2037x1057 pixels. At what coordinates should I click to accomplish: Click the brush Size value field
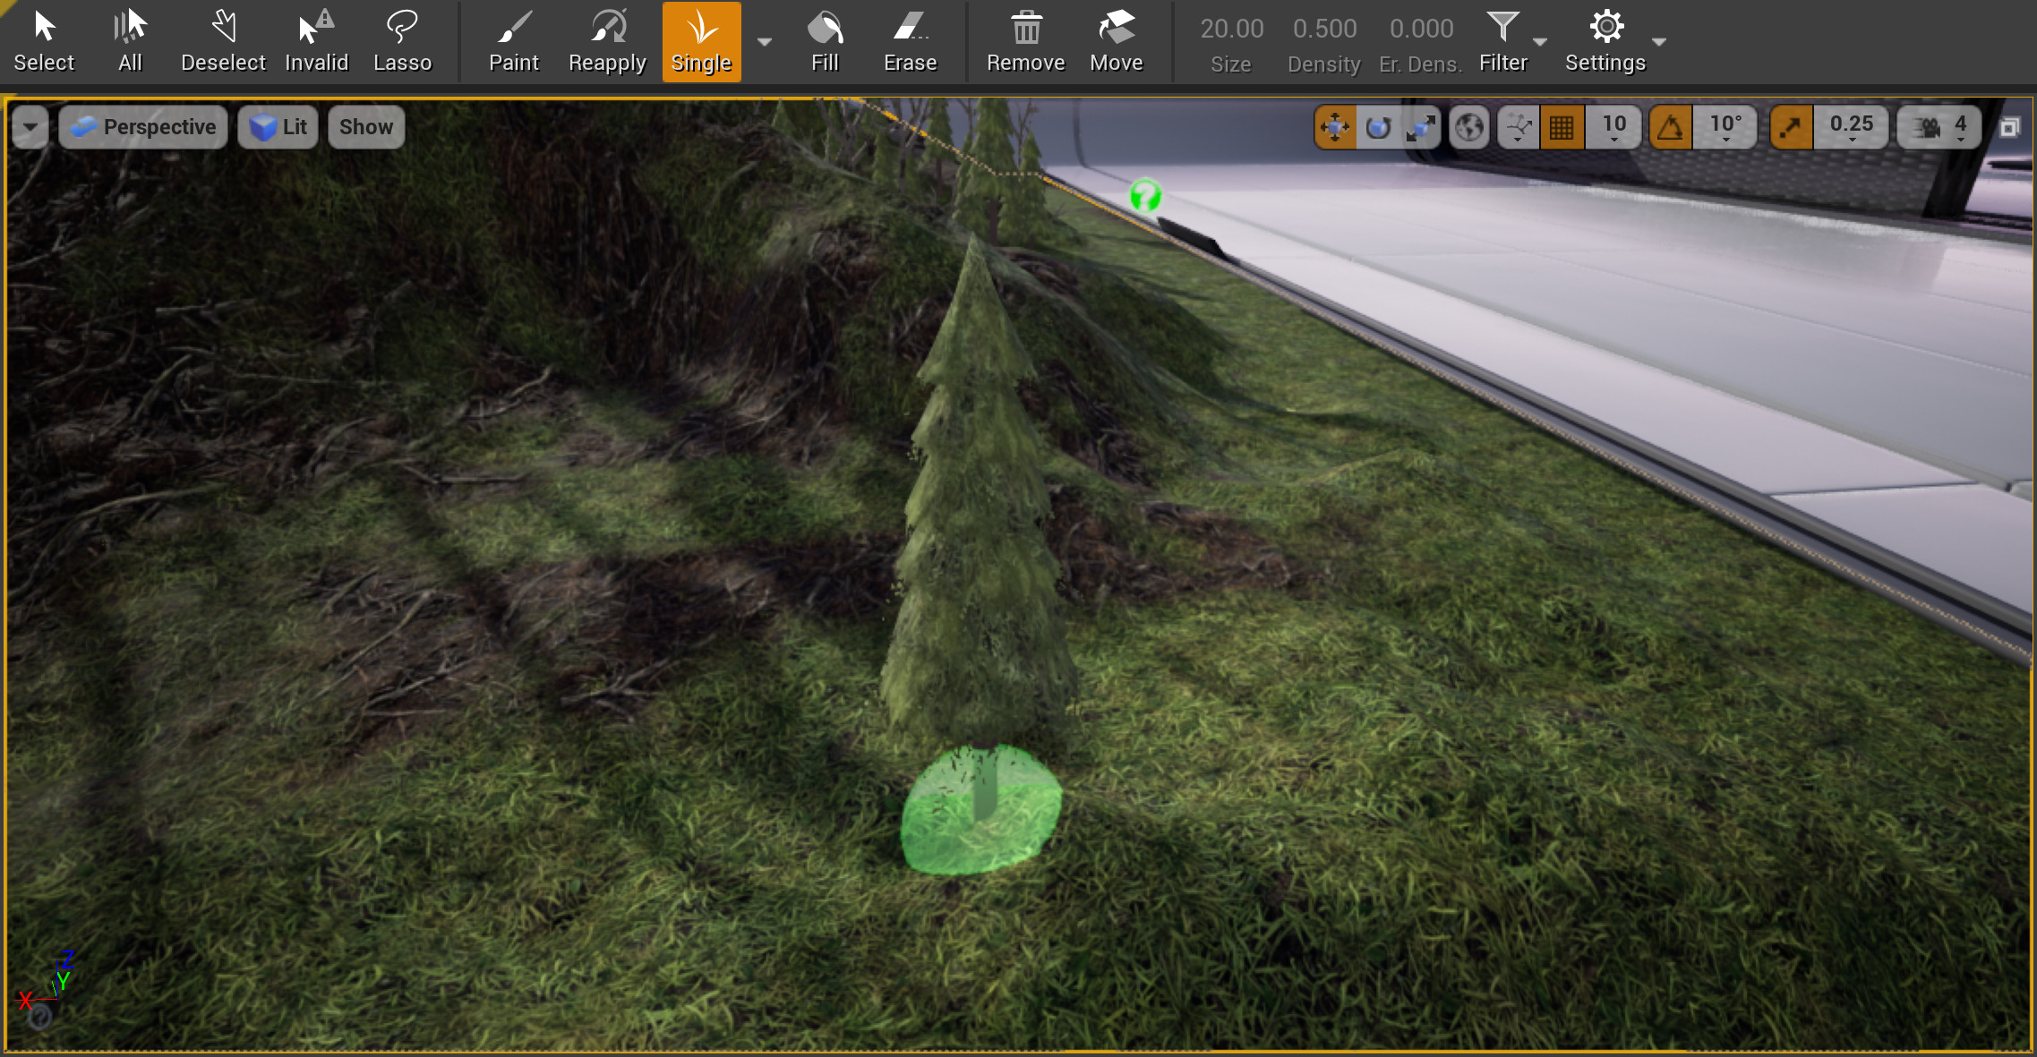(x=1231, y=29)
